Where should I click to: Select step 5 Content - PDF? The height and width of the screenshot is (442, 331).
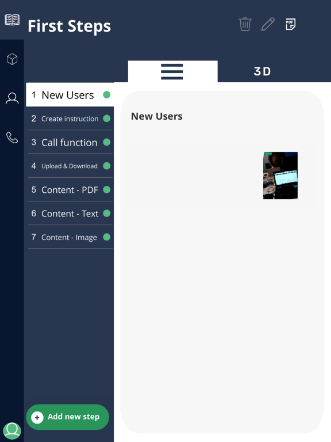(70, 189)
